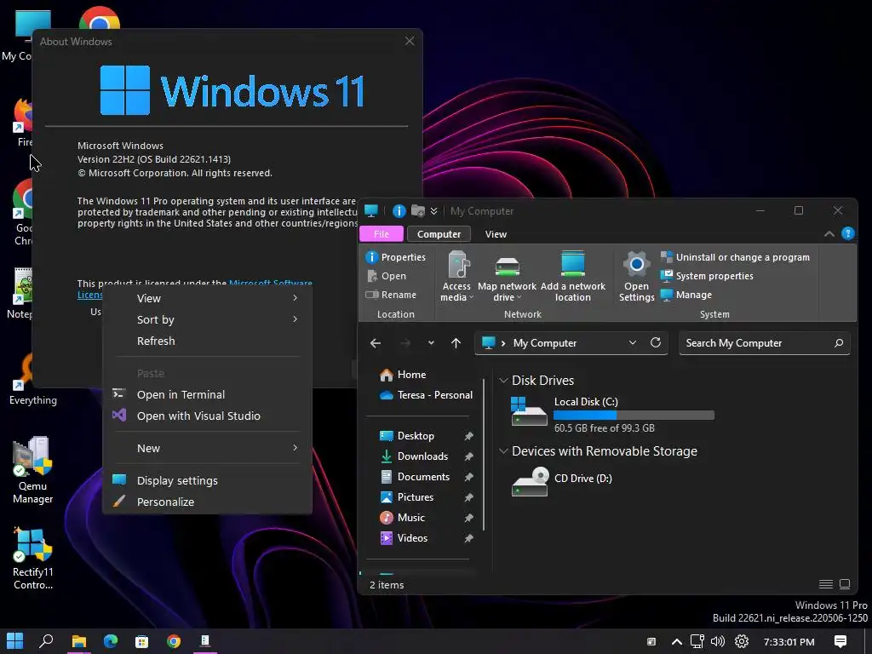
Task: Switch to details view in the status bar
Action: pyautogui.click(x=826, y=584)
